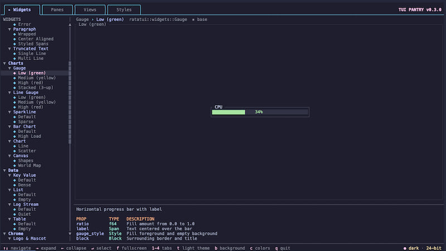The width and height of the screenshot is (446, 251).
Task: Collapse the Key Value group
Action: point(9,175)
